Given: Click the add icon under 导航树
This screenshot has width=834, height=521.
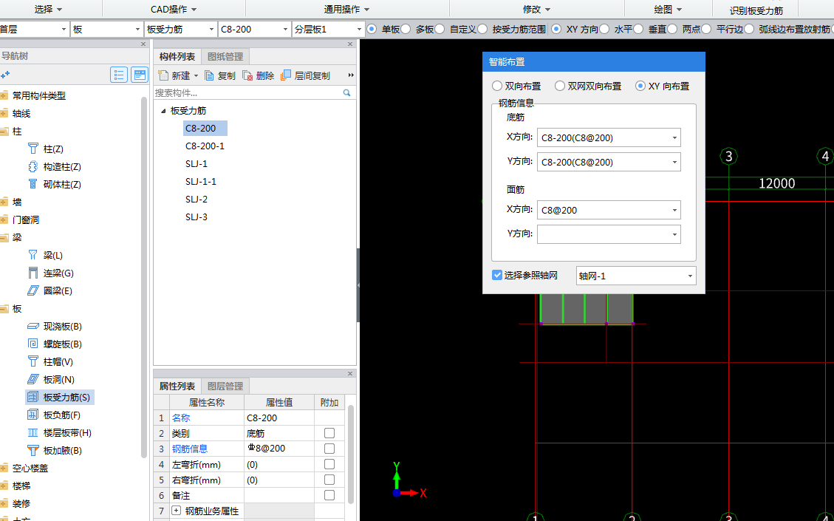Looking at the screenshot, I should pos(5,75).
